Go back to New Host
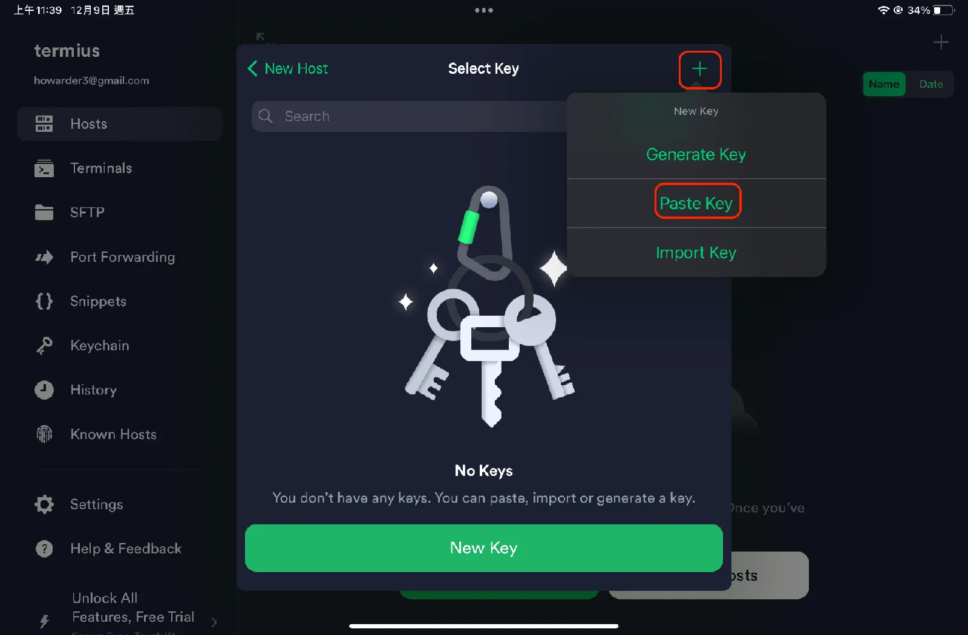Image resolution: width=968 pixels, height=635 pixels. [x=288, y=68]
